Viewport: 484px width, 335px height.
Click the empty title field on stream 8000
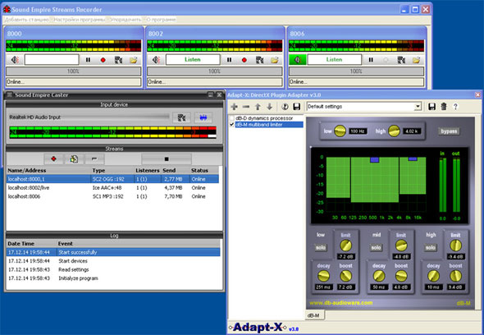point(52,60)
